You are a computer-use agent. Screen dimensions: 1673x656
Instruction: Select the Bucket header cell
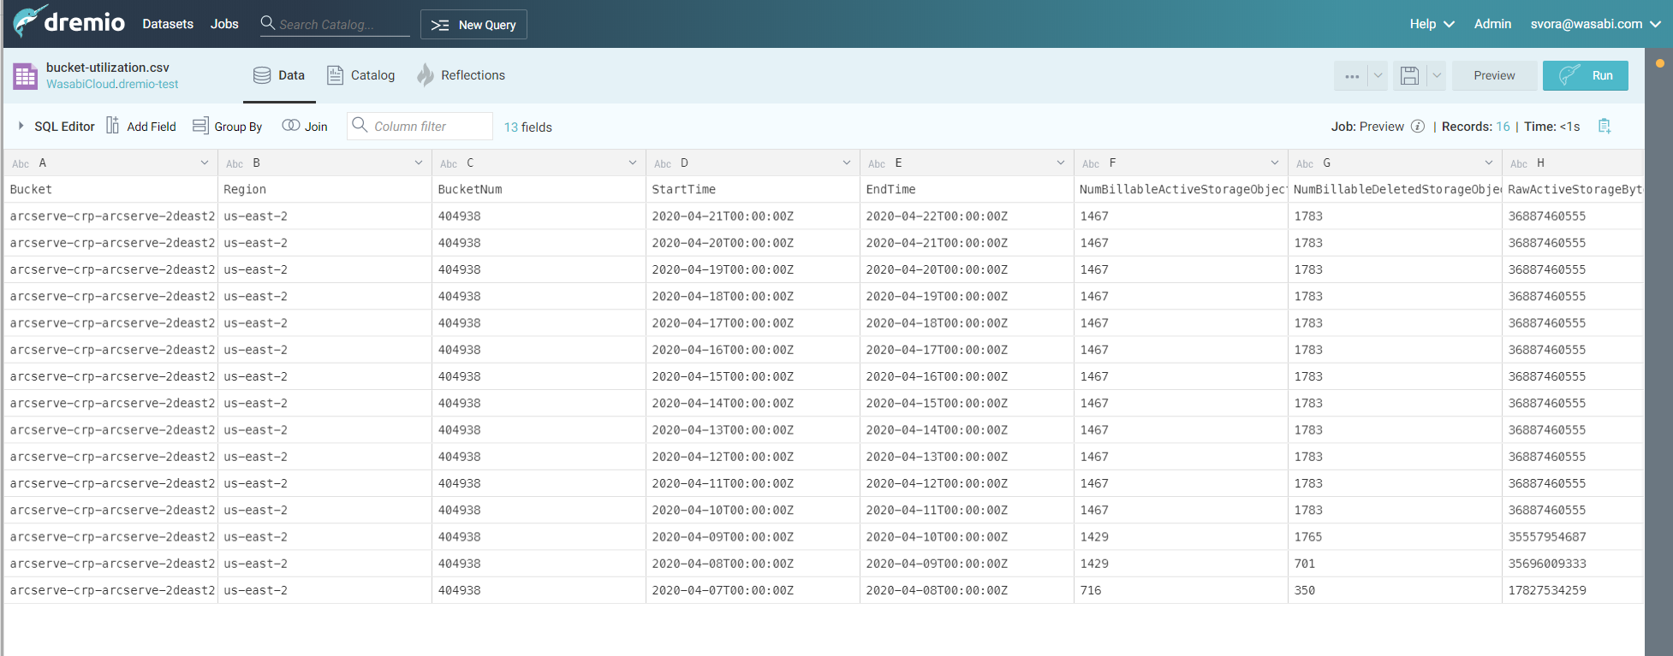point(111,190)
